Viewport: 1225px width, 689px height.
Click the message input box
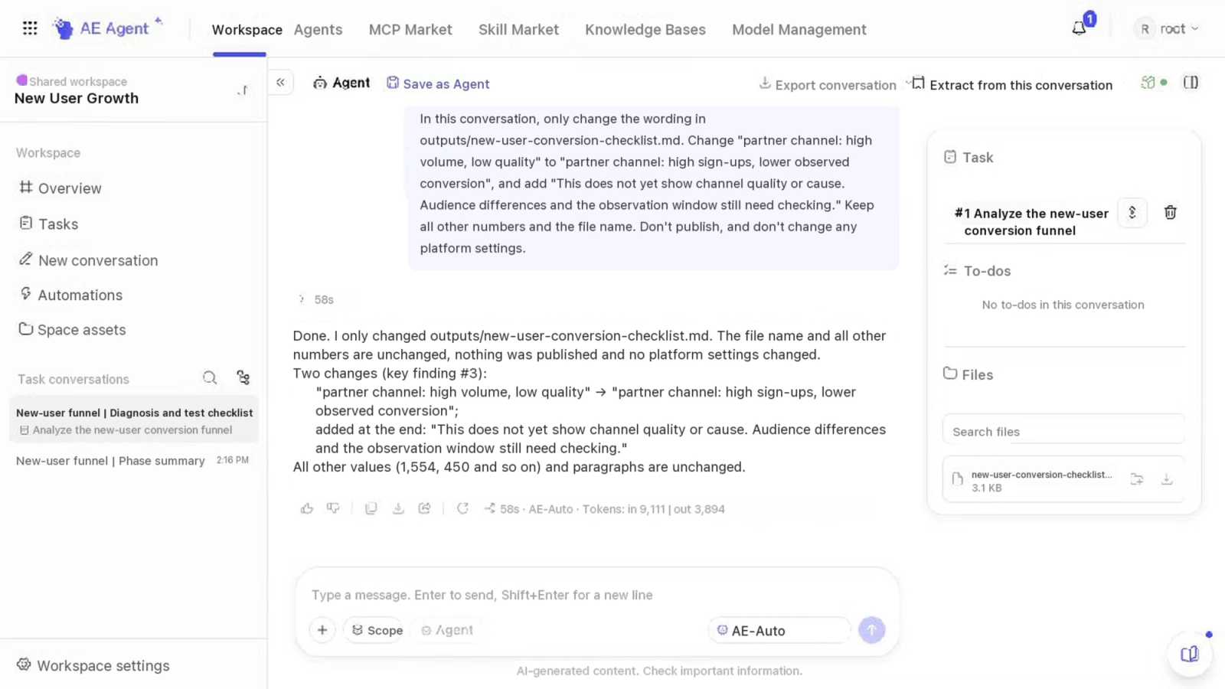click(596, 595)
